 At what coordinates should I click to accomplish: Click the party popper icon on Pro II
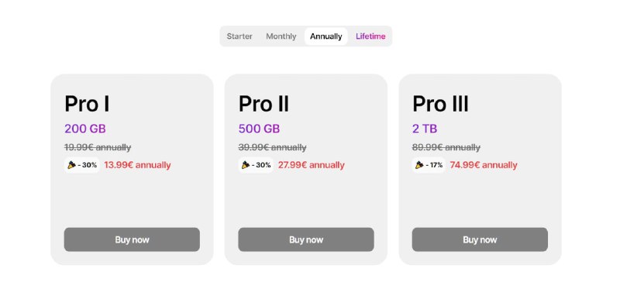(x=246, y=165)
